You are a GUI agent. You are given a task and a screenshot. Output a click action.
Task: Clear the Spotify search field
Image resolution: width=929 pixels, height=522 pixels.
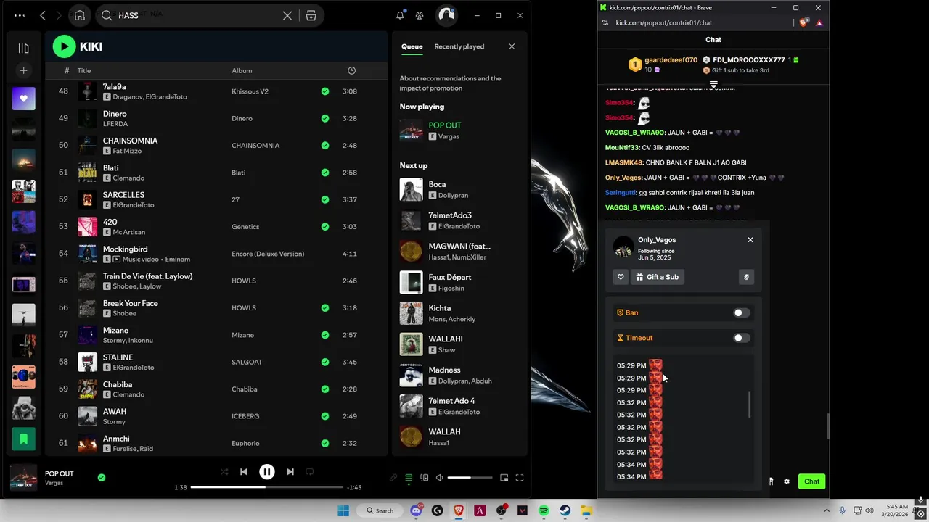coord(287,15)
